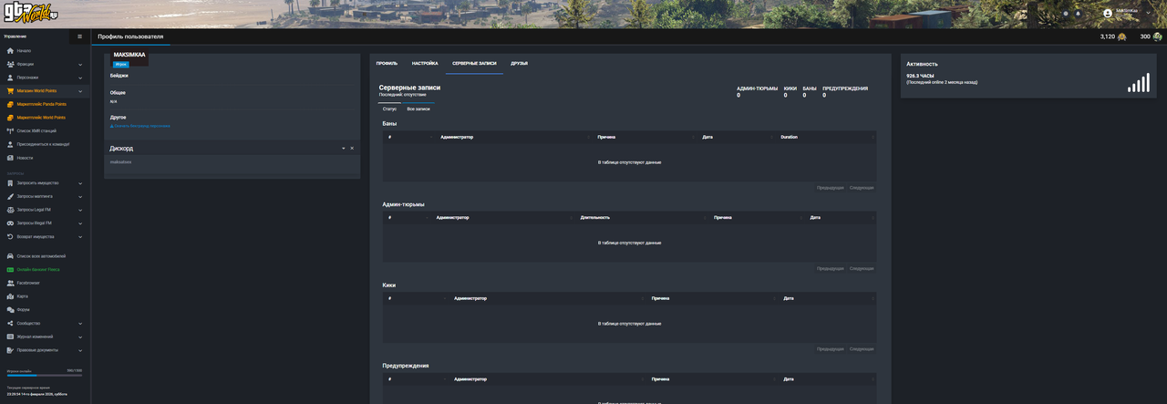Expand Журнал изменений chevron

pos(80,337)
